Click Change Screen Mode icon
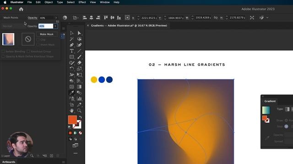 point(75,145)
